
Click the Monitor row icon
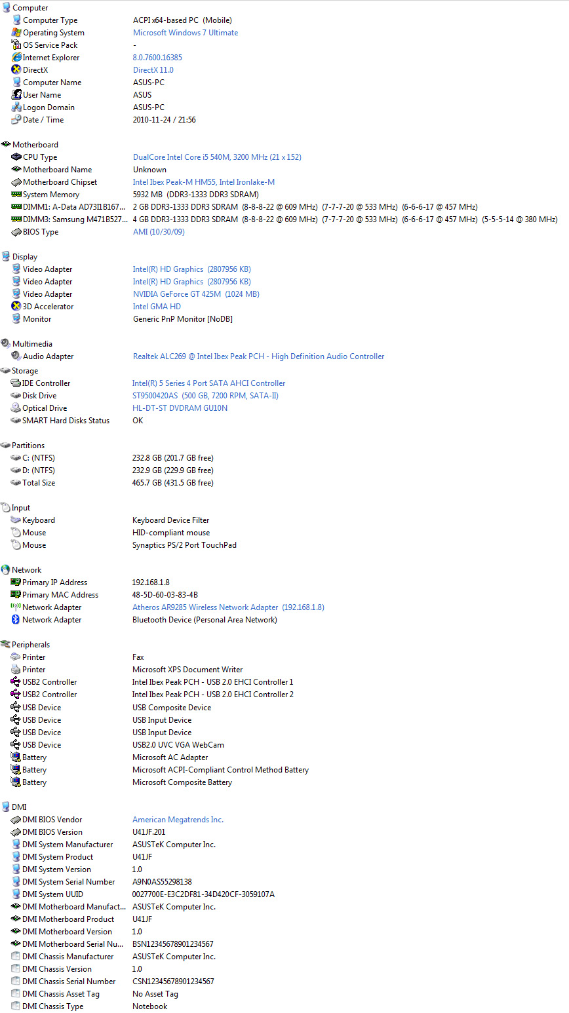pyautogui.click(x=16, y=319)
